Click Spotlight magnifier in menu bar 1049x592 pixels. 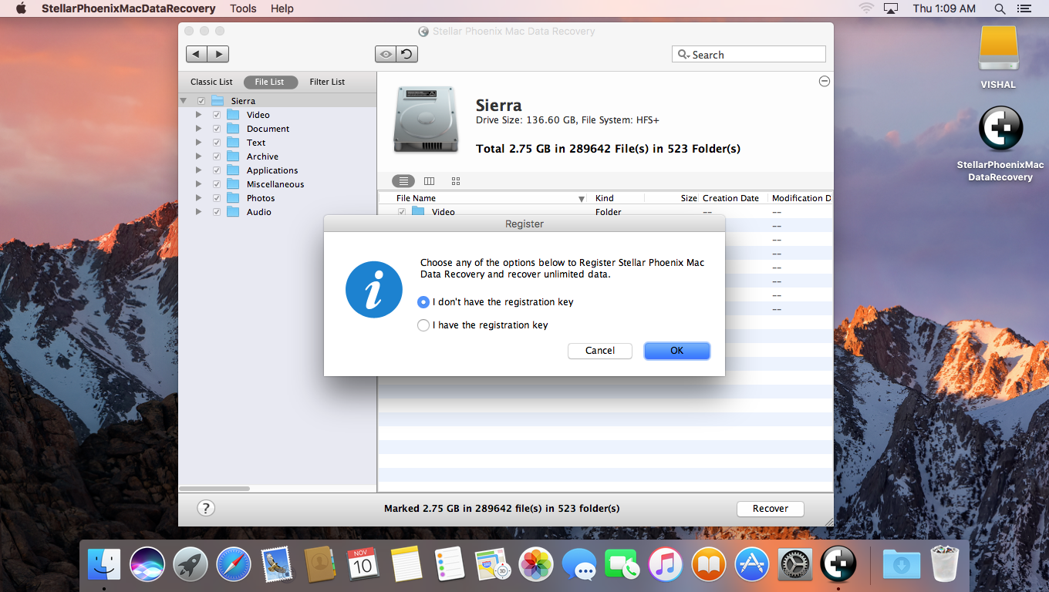pyautogui.click(x=1000, y=8)
